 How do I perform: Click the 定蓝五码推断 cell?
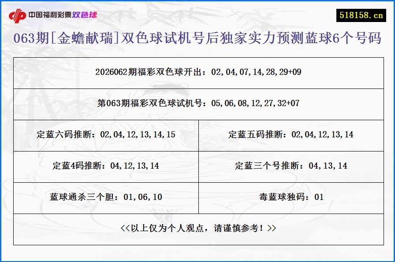click(291, 136)
